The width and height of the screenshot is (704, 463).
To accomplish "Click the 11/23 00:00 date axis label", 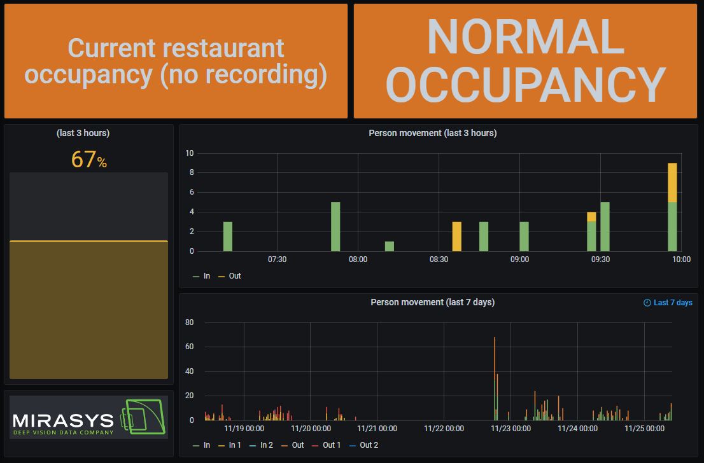I will (x=510, y=429).
